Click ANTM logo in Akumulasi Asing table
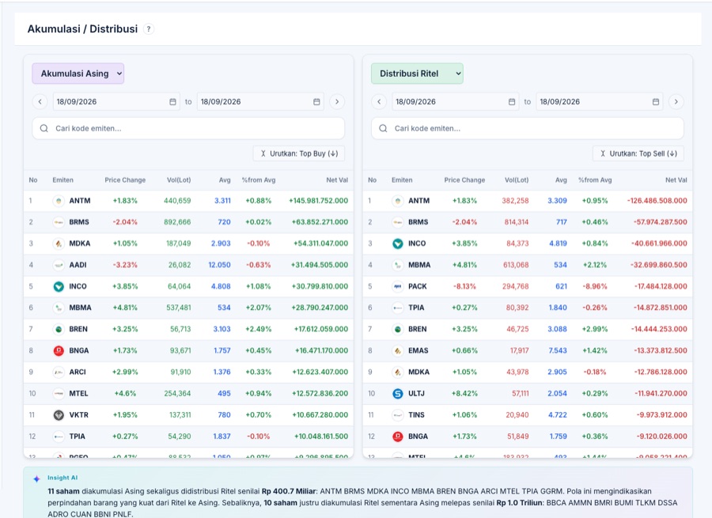 [59, 201]
